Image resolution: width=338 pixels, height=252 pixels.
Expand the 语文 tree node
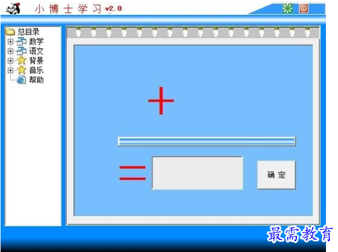coord(10,51)
